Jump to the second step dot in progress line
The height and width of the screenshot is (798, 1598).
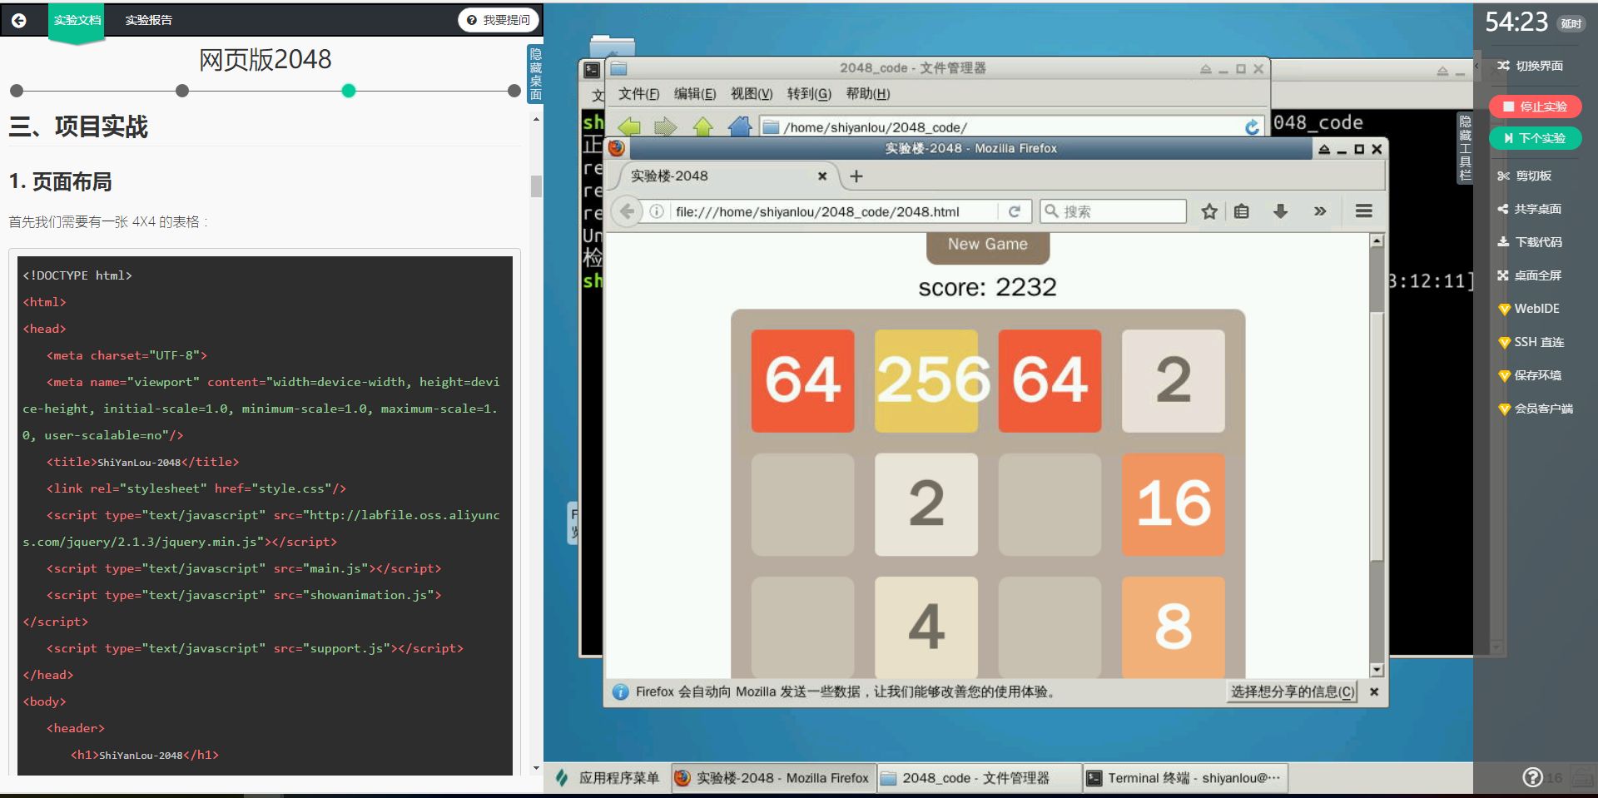pyautogui.click(x=182, y=91)
